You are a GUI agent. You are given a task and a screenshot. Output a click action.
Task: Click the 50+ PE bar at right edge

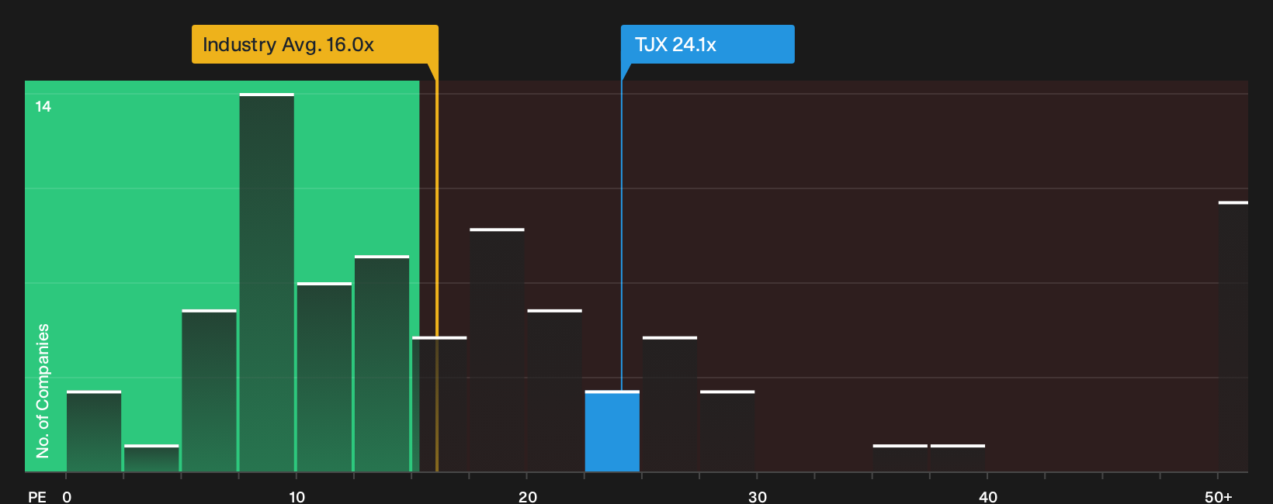coord(1233,337)
